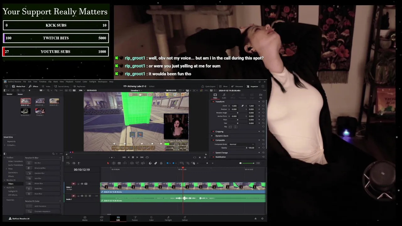Select the Gaussian Blur effect
This screenshot has height=226, width=402.
43,173
